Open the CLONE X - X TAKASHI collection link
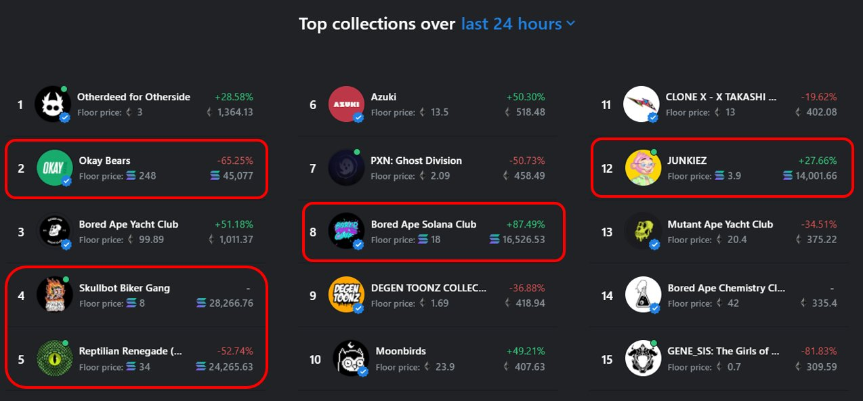 click(x=721, y=97)
